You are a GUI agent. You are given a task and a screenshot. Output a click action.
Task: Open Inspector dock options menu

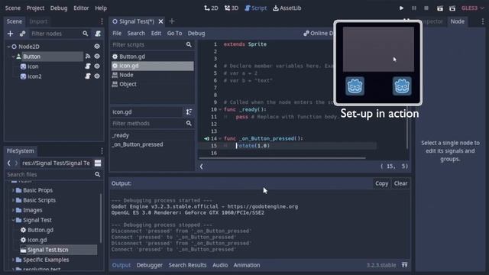pos(483,21)
